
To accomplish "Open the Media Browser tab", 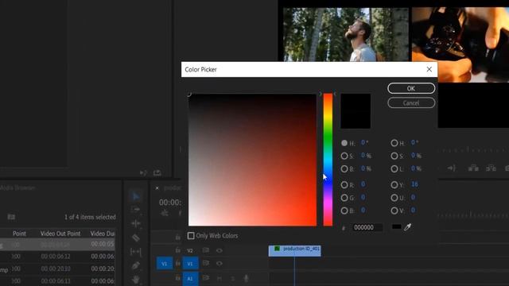I will click(17, 187).
